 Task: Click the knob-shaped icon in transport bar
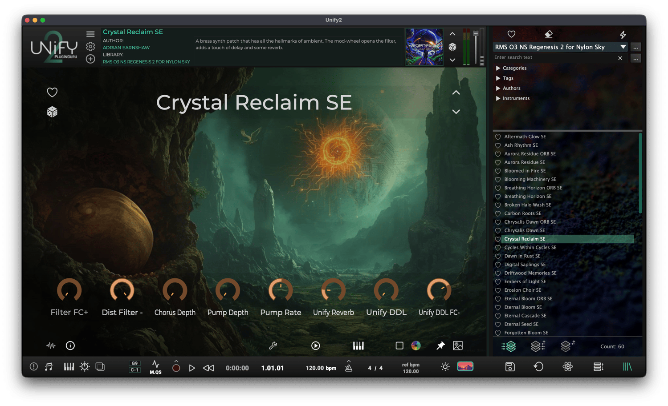[85, 367]
